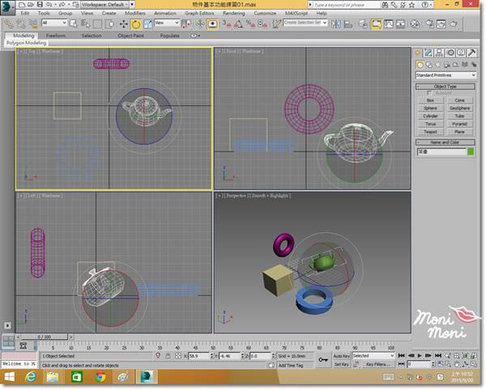The height and width of the screenshot is (390, 486).
Task: Open the Motion panel tab
Action: pos(450,53)
